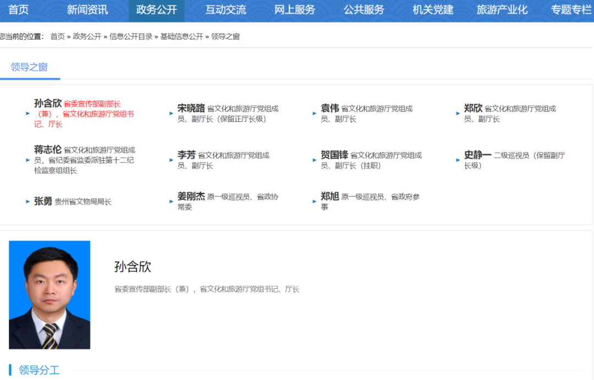This screenshot has width=594, height=380.
Task: Open the 旅游产业化 navigation item
Action: [x=502, y=9]
